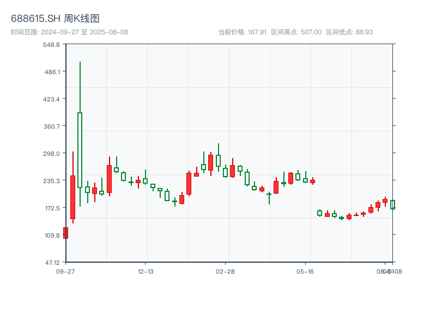Click the 235.3 price on the y-axis

(51, 180)
